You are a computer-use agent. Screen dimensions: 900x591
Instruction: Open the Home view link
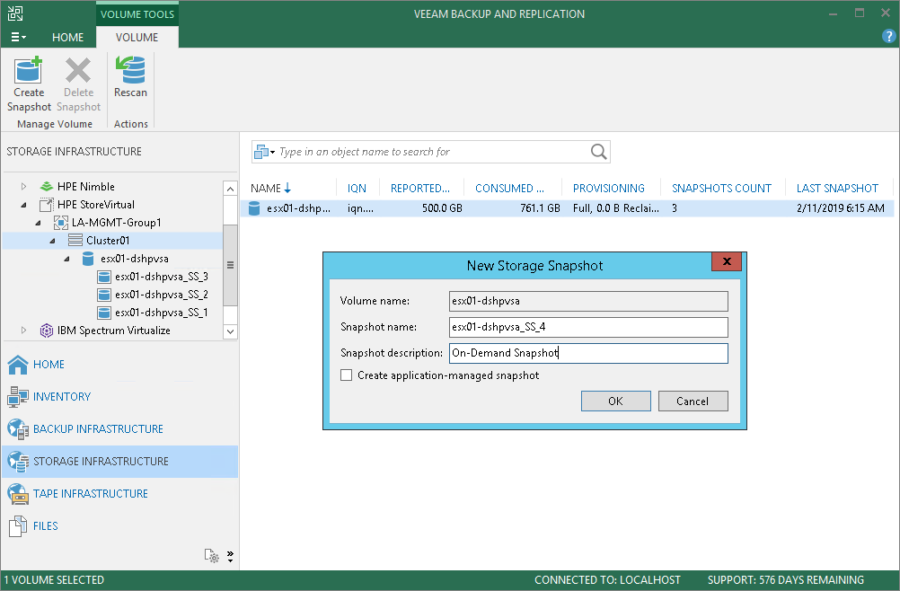pos(49,365)
